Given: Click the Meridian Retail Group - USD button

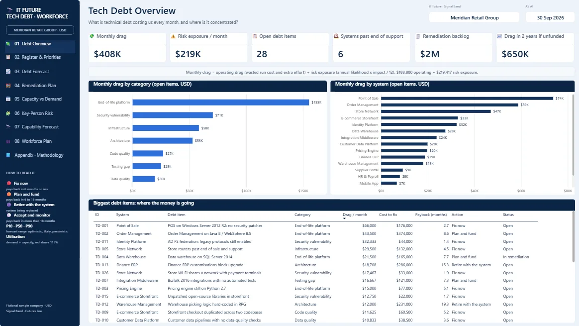Looking at the screenshot, I should coord(40,30).
